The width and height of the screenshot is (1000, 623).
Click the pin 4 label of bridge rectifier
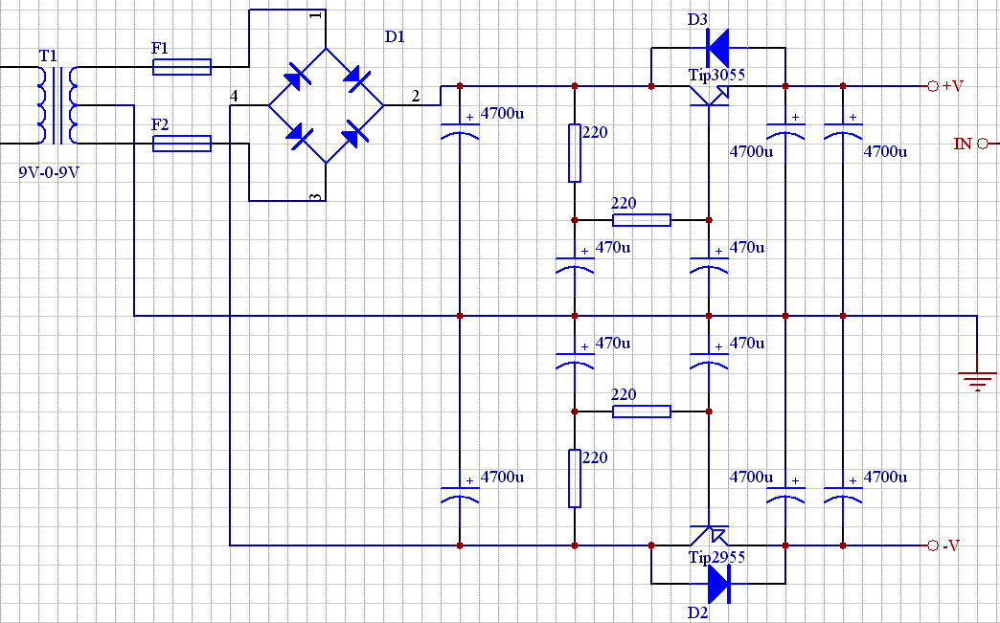tap(234, 96)
